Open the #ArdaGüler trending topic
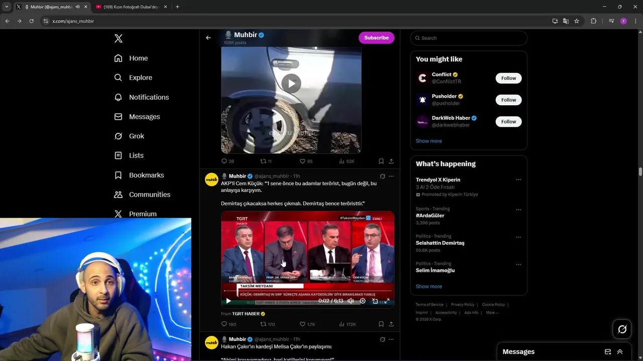Screen dimensions: 643x361 click(430, 216)
